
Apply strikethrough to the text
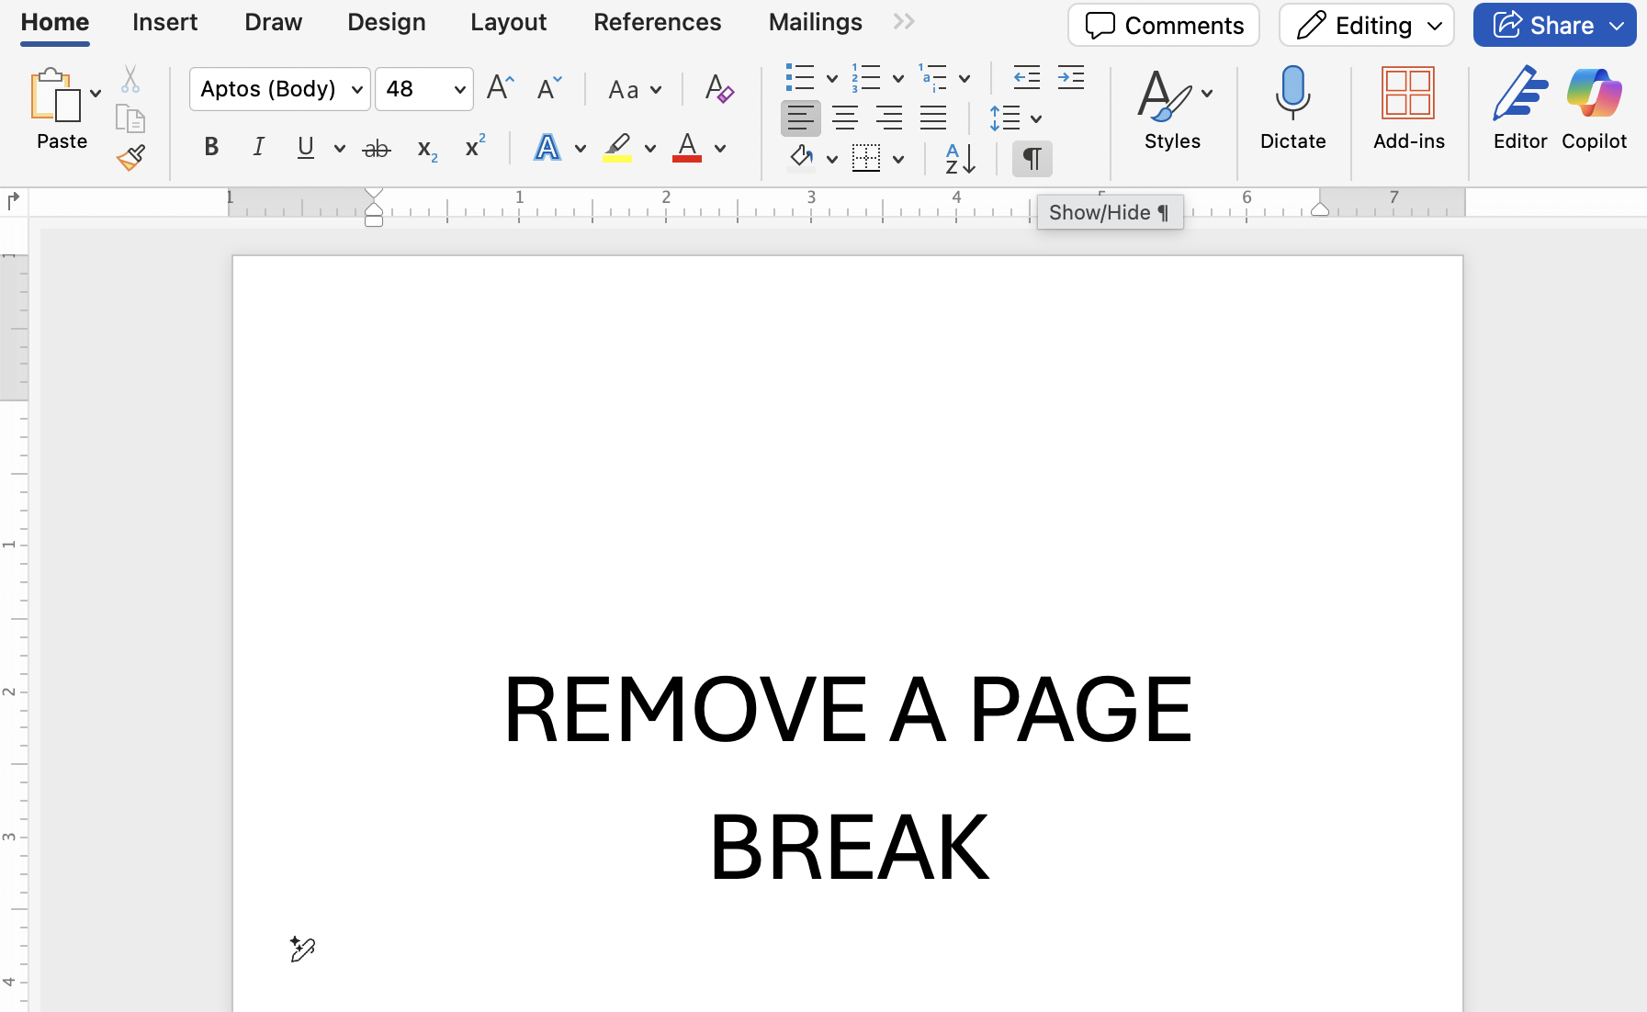coord(377,147)
